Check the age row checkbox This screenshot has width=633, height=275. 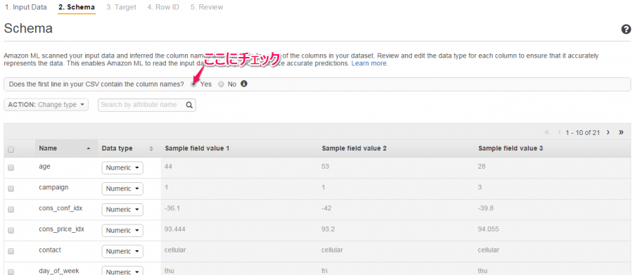tap(11, 167)
